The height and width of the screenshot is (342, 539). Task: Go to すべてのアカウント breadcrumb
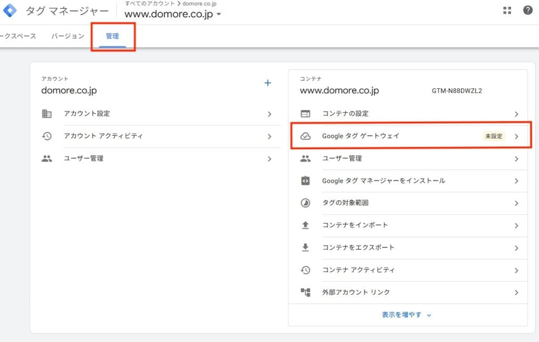(150, 4)
